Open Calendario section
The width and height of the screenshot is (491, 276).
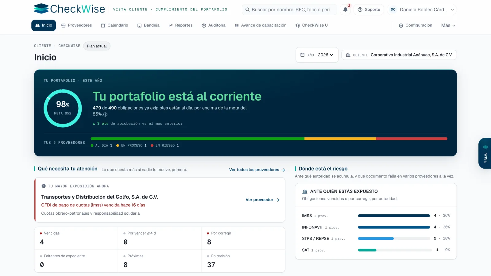pos(114,25)
